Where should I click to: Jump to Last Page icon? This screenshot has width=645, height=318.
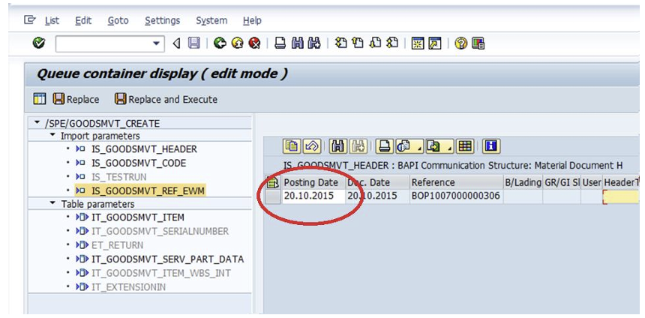[392, 43]
